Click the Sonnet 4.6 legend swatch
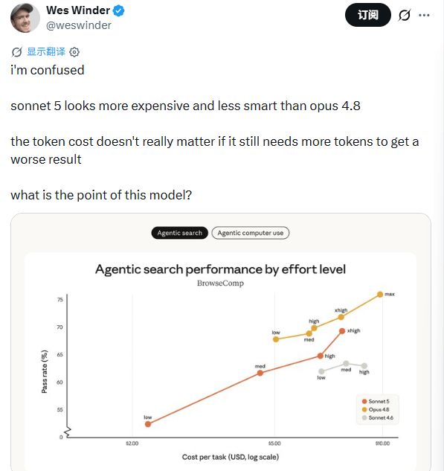Image resolution: width=444 pixels, height=471 pixels. click(364, 417)
